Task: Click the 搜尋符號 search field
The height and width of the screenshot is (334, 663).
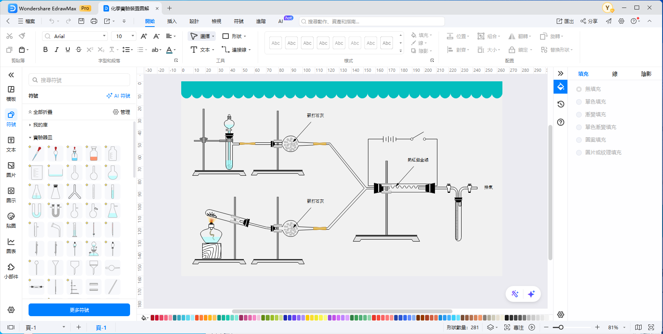Action: tap(79, 80)
